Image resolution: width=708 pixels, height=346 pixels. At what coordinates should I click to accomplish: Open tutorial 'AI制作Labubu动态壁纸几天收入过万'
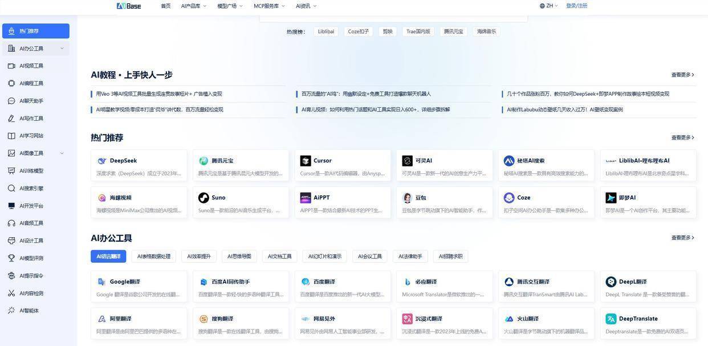coord(565,109)
